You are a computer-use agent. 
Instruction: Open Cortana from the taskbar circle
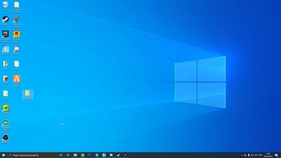coord(61,155)
